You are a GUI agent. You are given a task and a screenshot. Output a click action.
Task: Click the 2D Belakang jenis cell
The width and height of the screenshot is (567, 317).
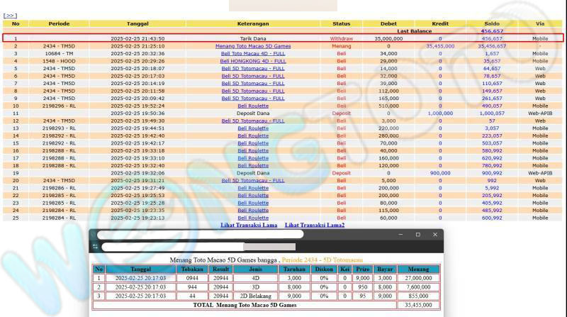pos(255,296)
